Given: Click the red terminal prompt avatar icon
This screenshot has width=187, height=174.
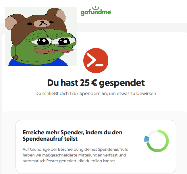Looking at the screenshot, I should coord(96,61).
